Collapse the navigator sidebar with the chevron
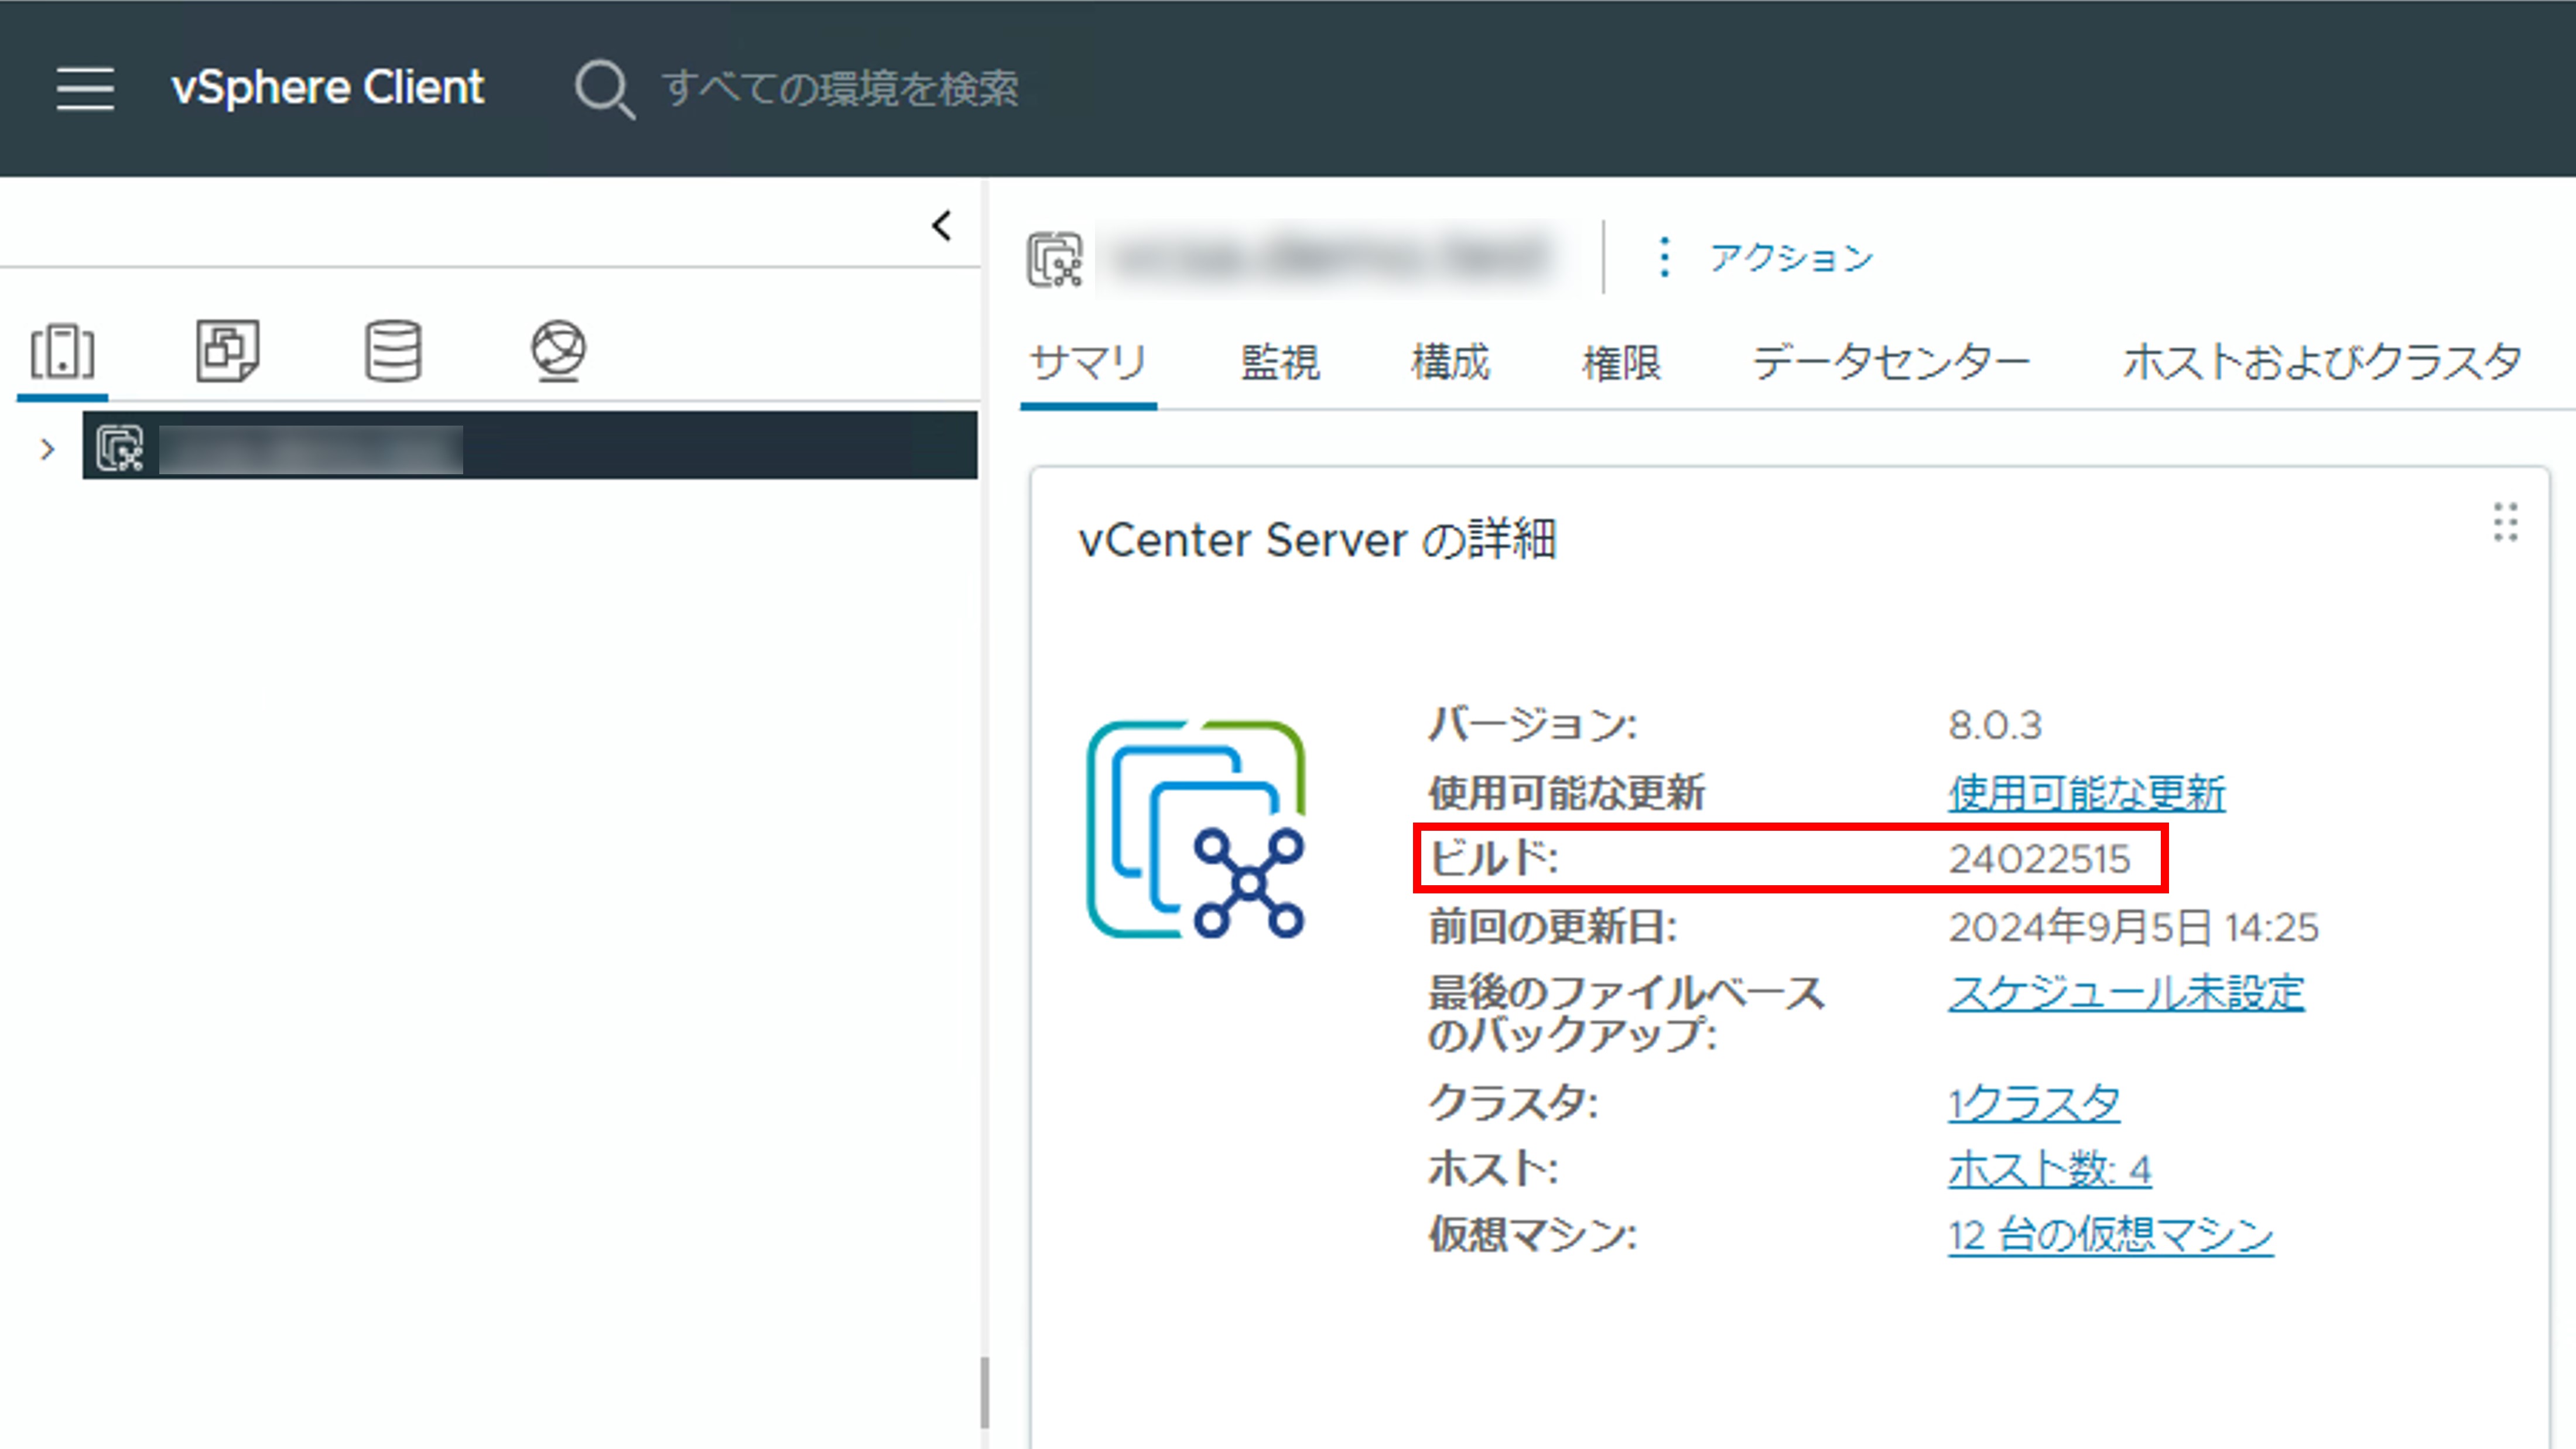 tap(941, 226)
